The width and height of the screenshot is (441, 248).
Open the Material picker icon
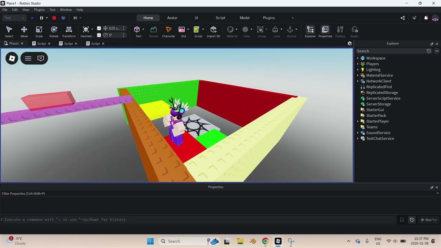230,30
